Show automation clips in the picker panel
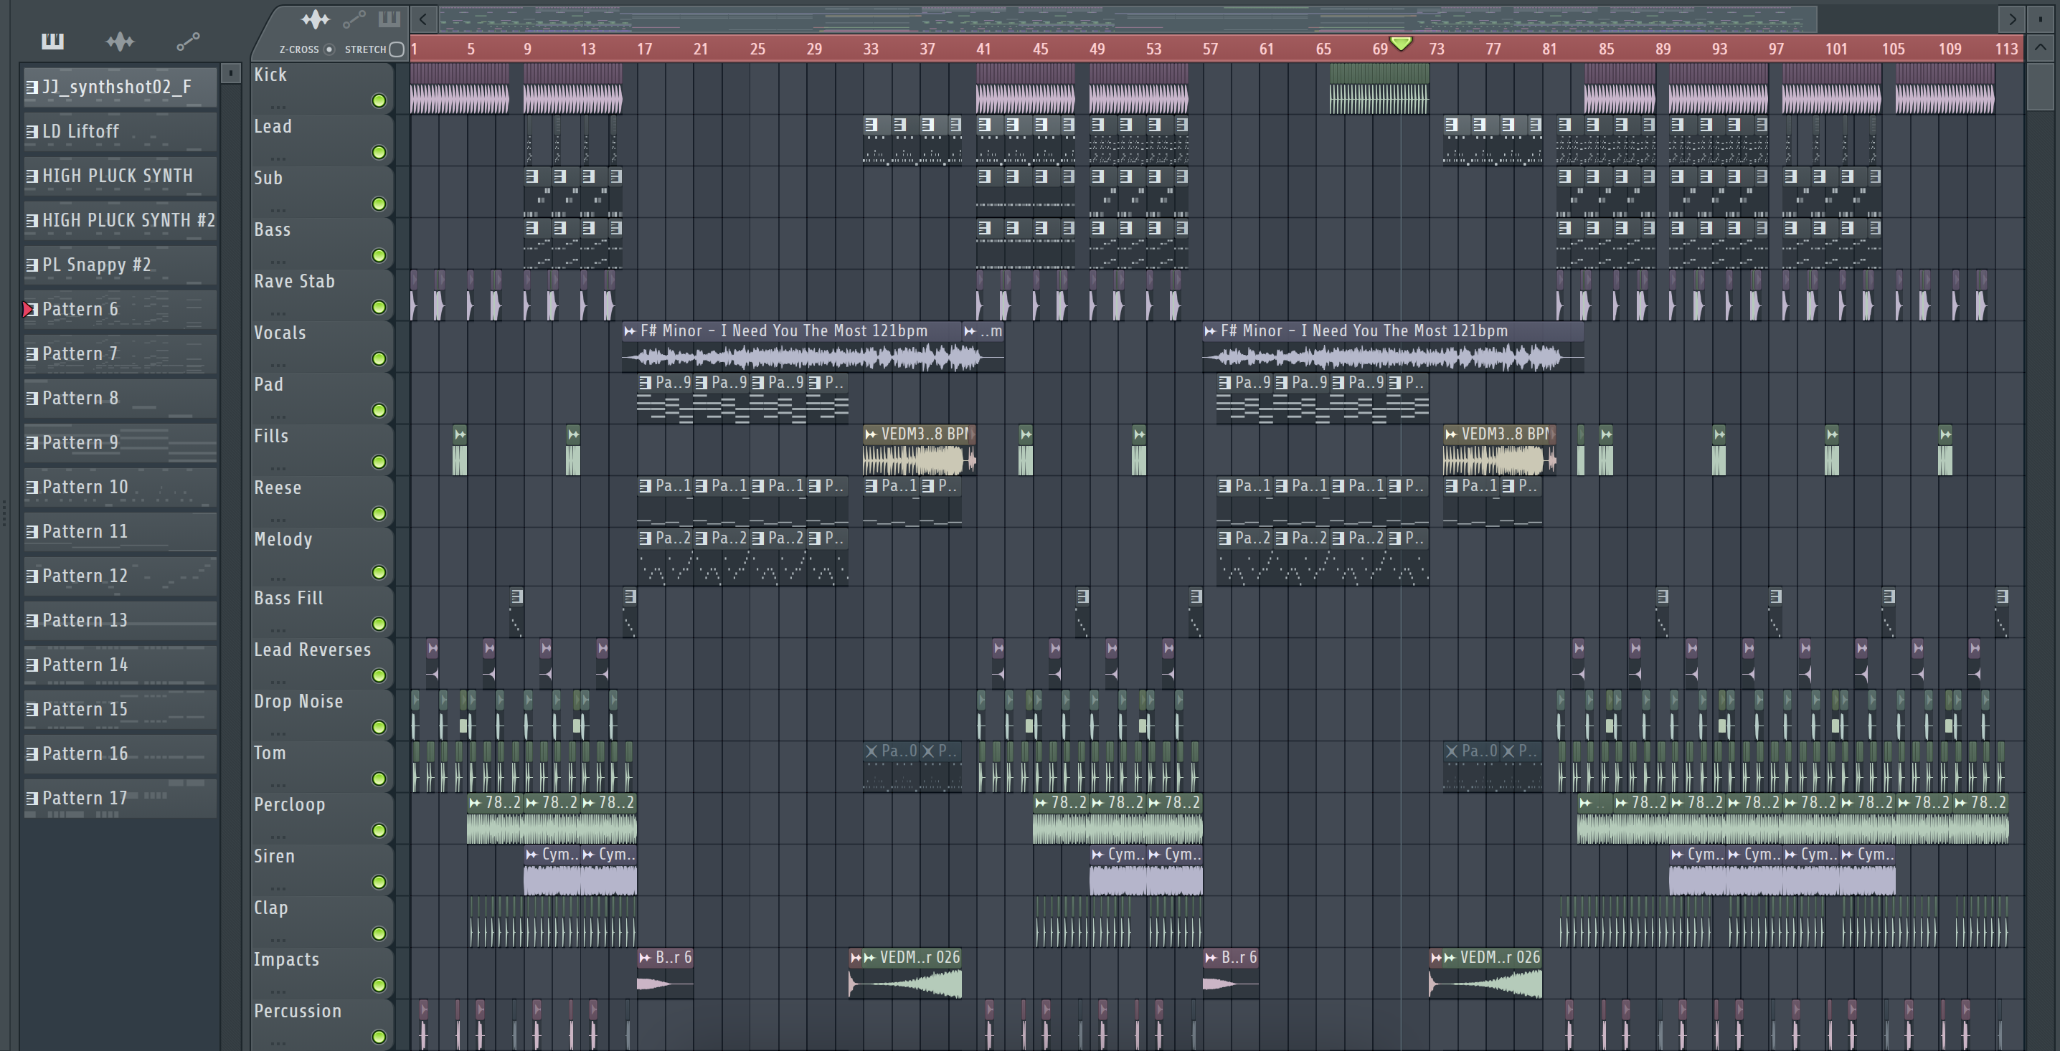This screenshot has width=2060, height=1051. tap(188, 42)
